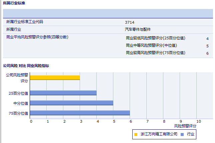Click the 25百分位值 blue chart bar
The width and height of the screenshot is (215, 143).
click(x=63, y=93)
